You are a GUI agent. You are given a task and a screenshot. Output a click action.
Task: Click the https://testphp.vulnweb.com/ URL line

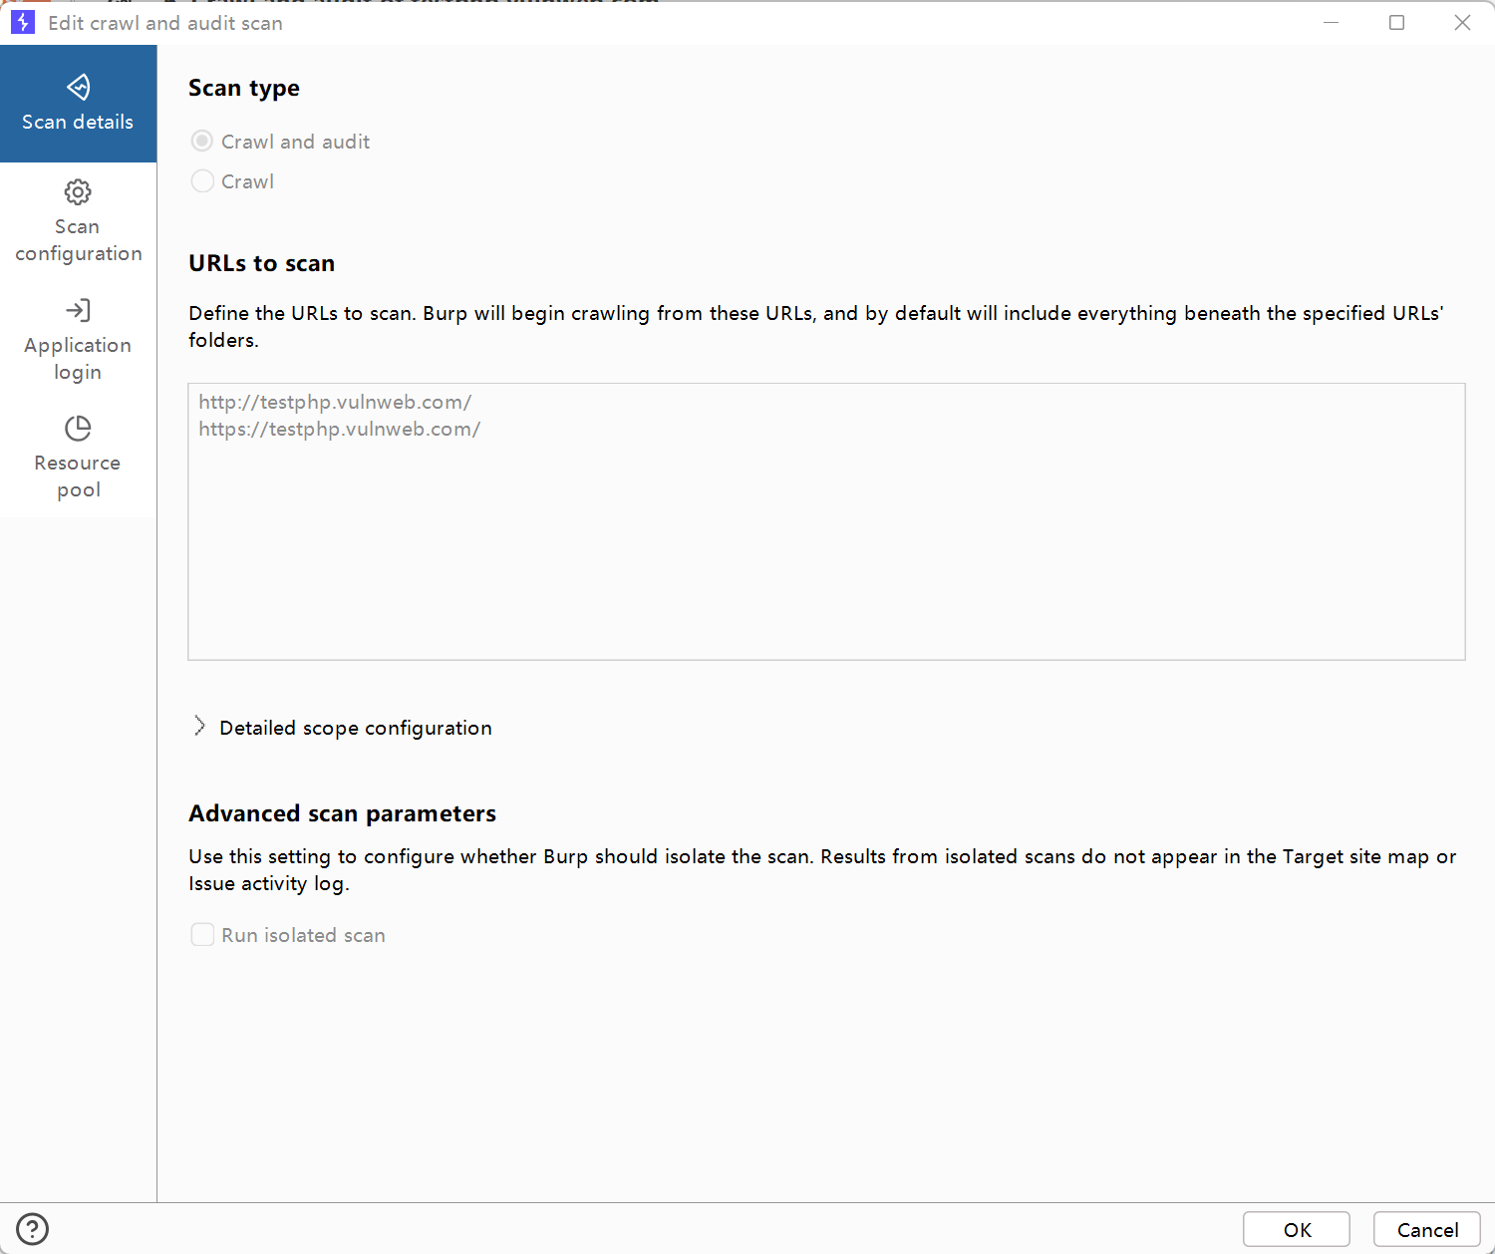pyautogui.click(x=340, y=429)
